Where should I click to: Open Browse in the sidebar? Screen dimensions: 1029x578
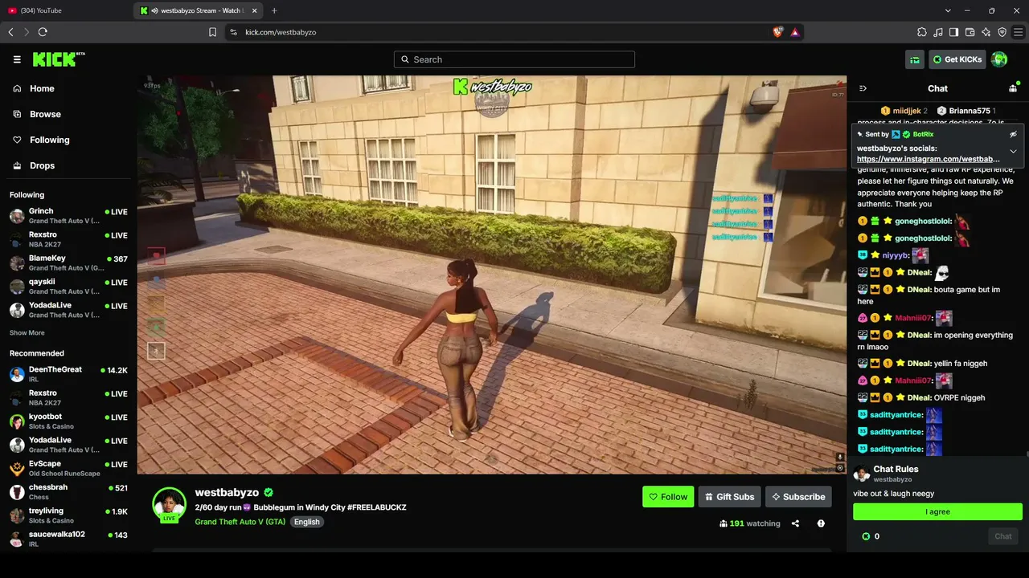[45, 114]
